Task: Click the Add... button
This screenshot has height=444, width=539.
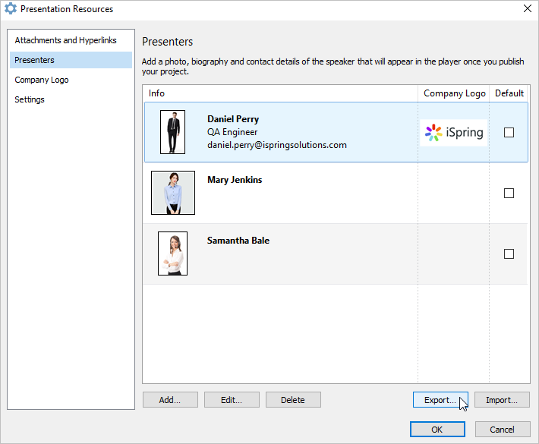Action: pyautogui.click(x=170, y=400)
